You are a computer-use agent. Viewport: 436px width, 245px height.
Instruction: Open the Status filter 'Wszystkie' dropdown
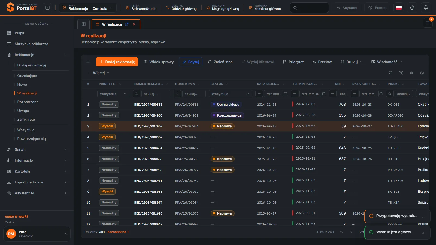[x=230, y=94]
